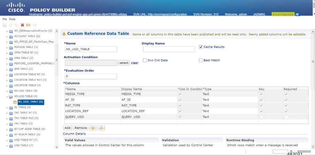This screenshot has height=155, width=315.
Task: Click the Cisco logo
Action: tap(16, 7)
